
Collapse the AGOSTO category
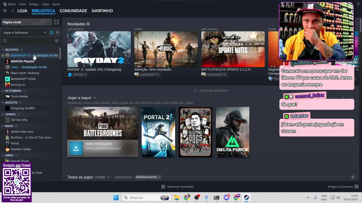point(3,102)
